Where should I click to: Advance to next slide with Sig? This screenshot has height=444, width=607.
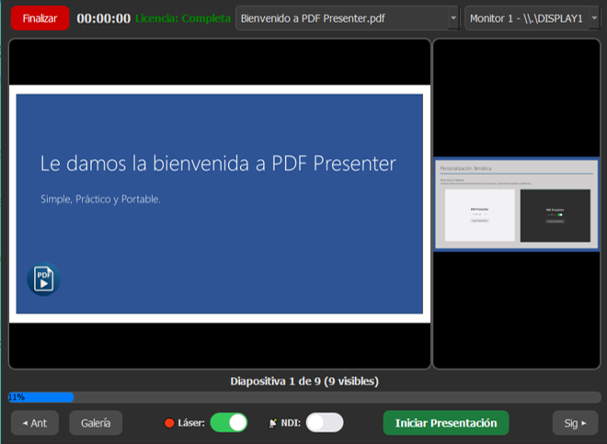[x=575, y=423]
